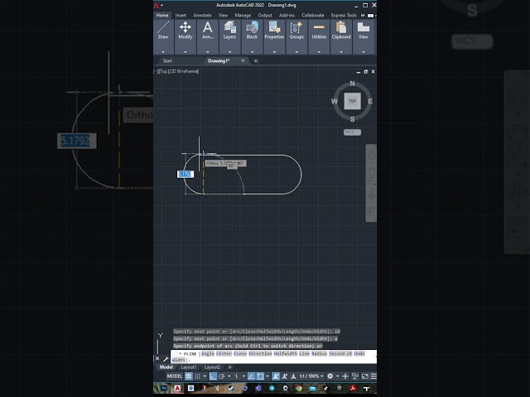Choose CEnter option in command line

click(x=224, y=353)
